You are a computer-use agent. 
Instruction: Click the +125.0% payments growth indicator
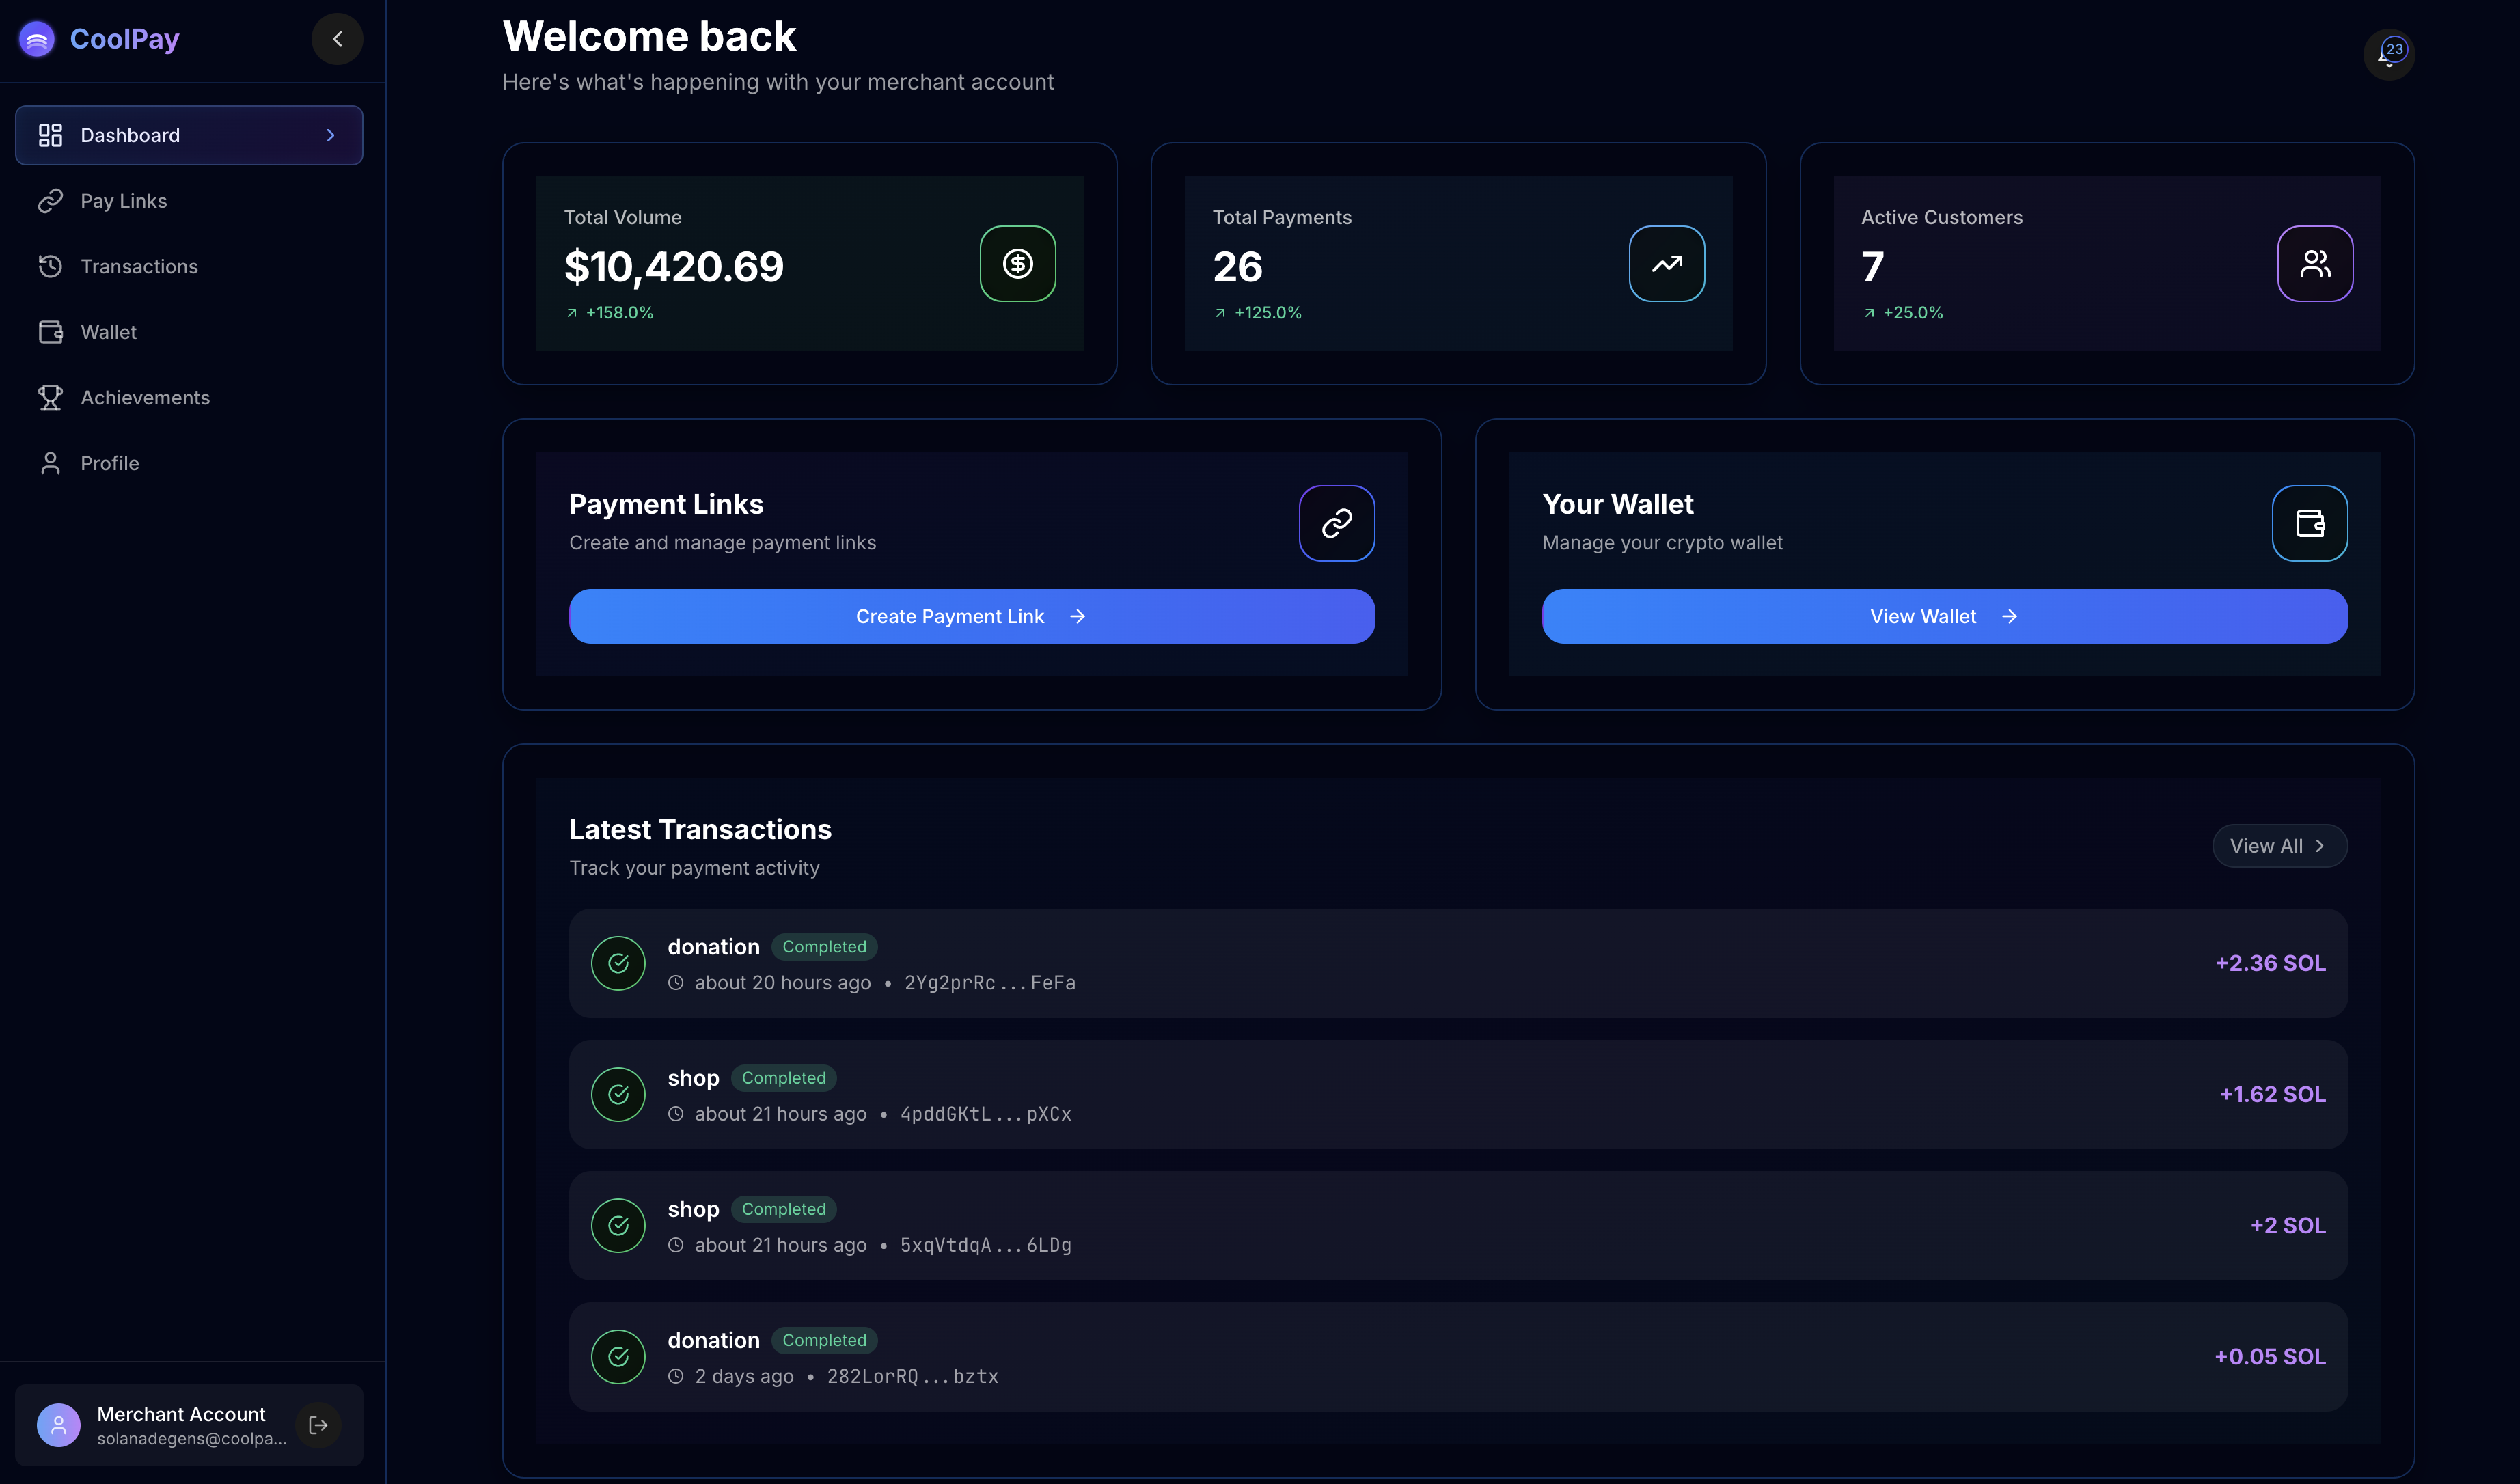(x=1258, y=313)
